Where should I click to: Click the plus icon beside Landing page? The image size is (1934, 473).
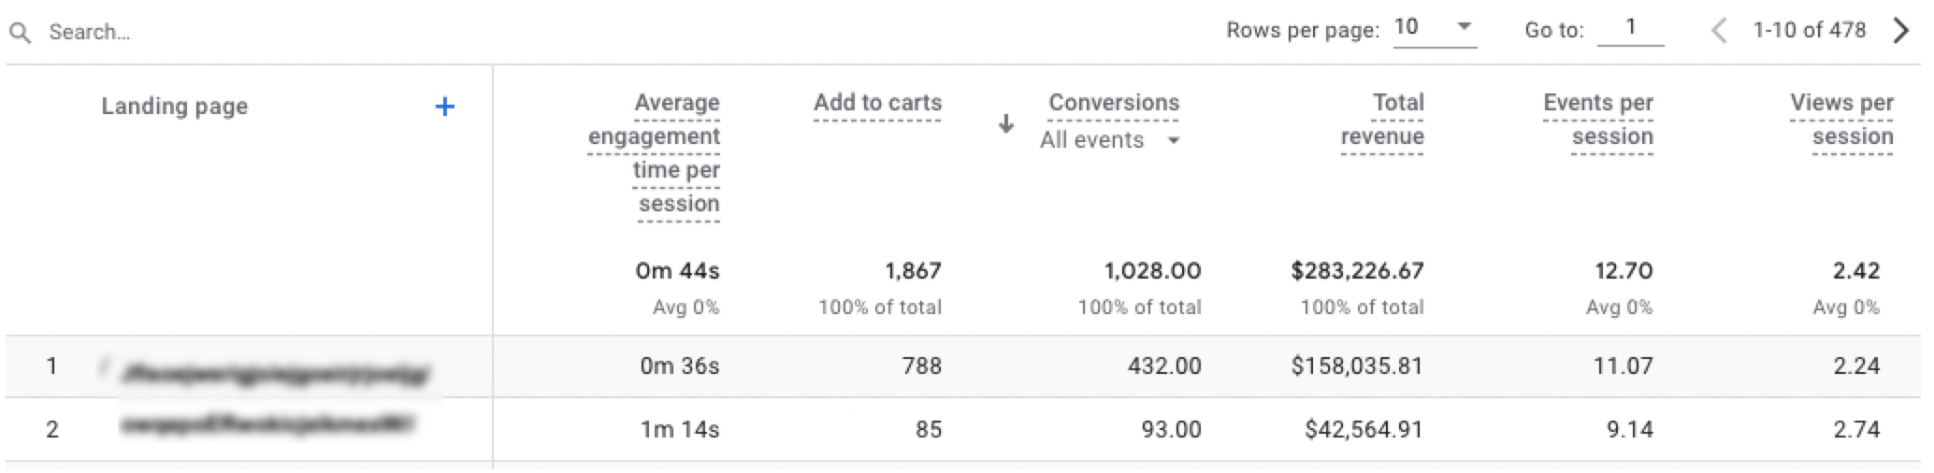tap(445, 107)
